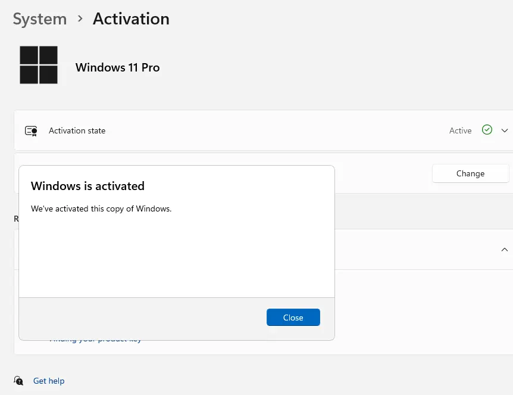Image resolution: width=513 pixels, height=395 pixels.
Task: Go back to the System breadcrumb
Action: pos(40,18)
